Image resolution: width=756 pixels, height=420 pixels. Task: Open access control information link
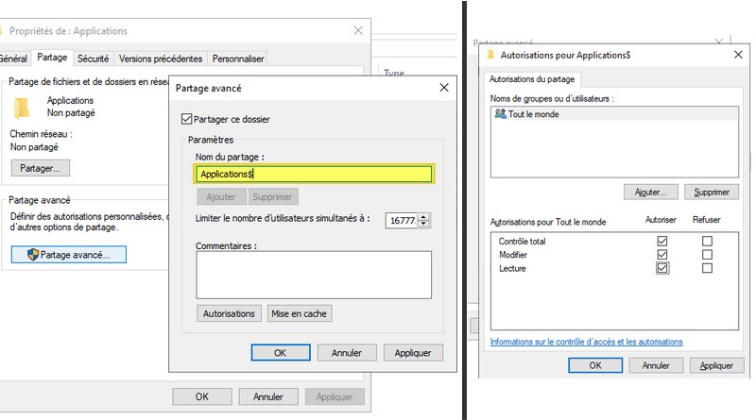pyautogui.click(x=586, y=342)
